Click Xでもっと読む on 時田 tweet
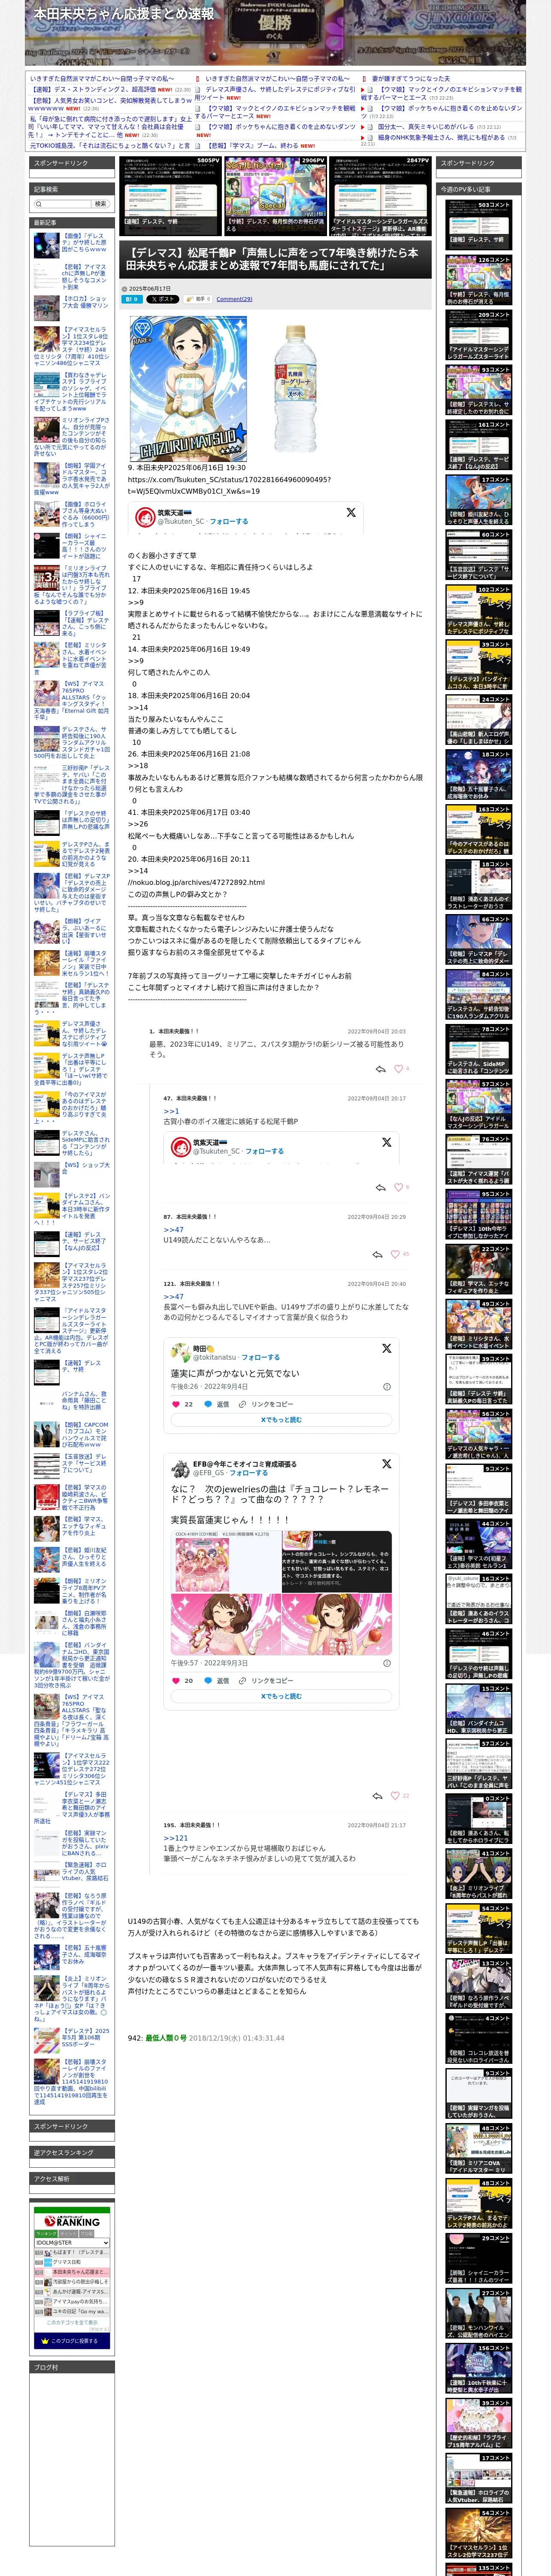551x2576 pixels. (281, 1419)
